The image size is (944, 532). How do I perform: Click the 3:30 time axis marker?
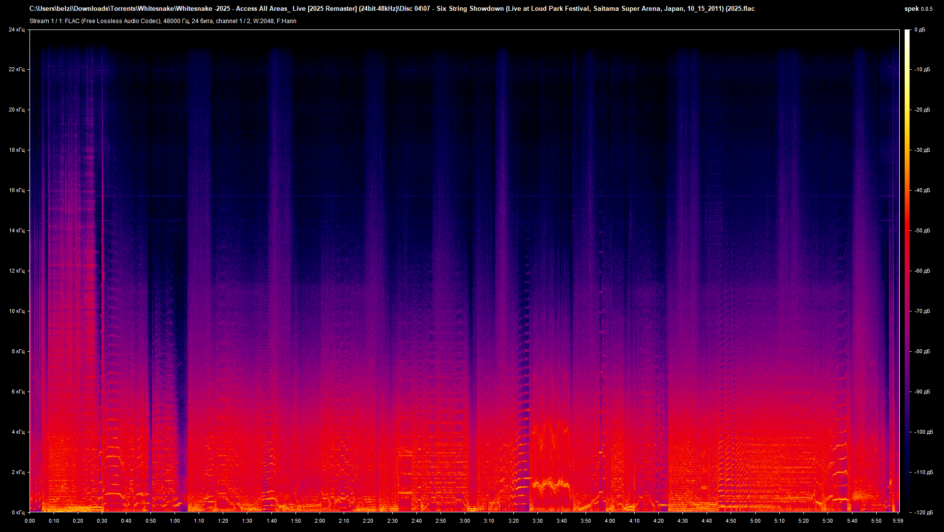coord(537,521)
